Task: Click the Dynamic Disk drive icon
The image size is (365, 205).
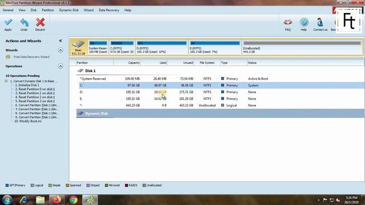Action: pyautogui.click(x=80, y=113)
